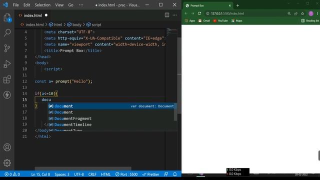Select the Prompt Box tab in Chrome
The height and width of the screenshot is (180, 320).
click(x=207, y=5)
